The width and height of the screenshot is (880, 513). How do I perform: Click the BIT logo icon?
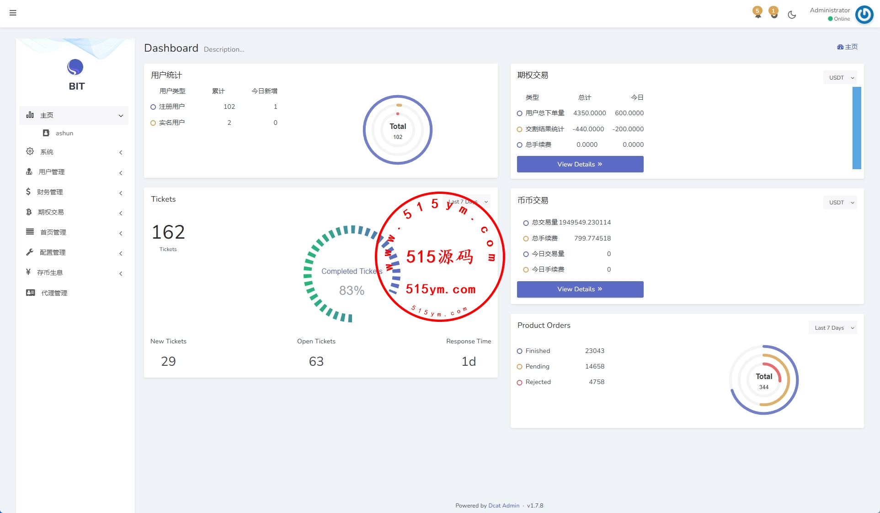click(75, 67)
